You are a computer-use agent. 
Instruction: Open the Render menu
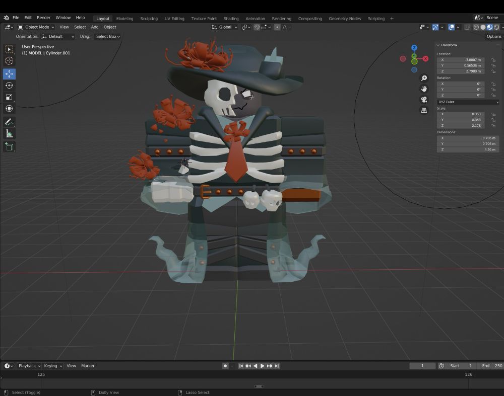[x=43, y=18]
